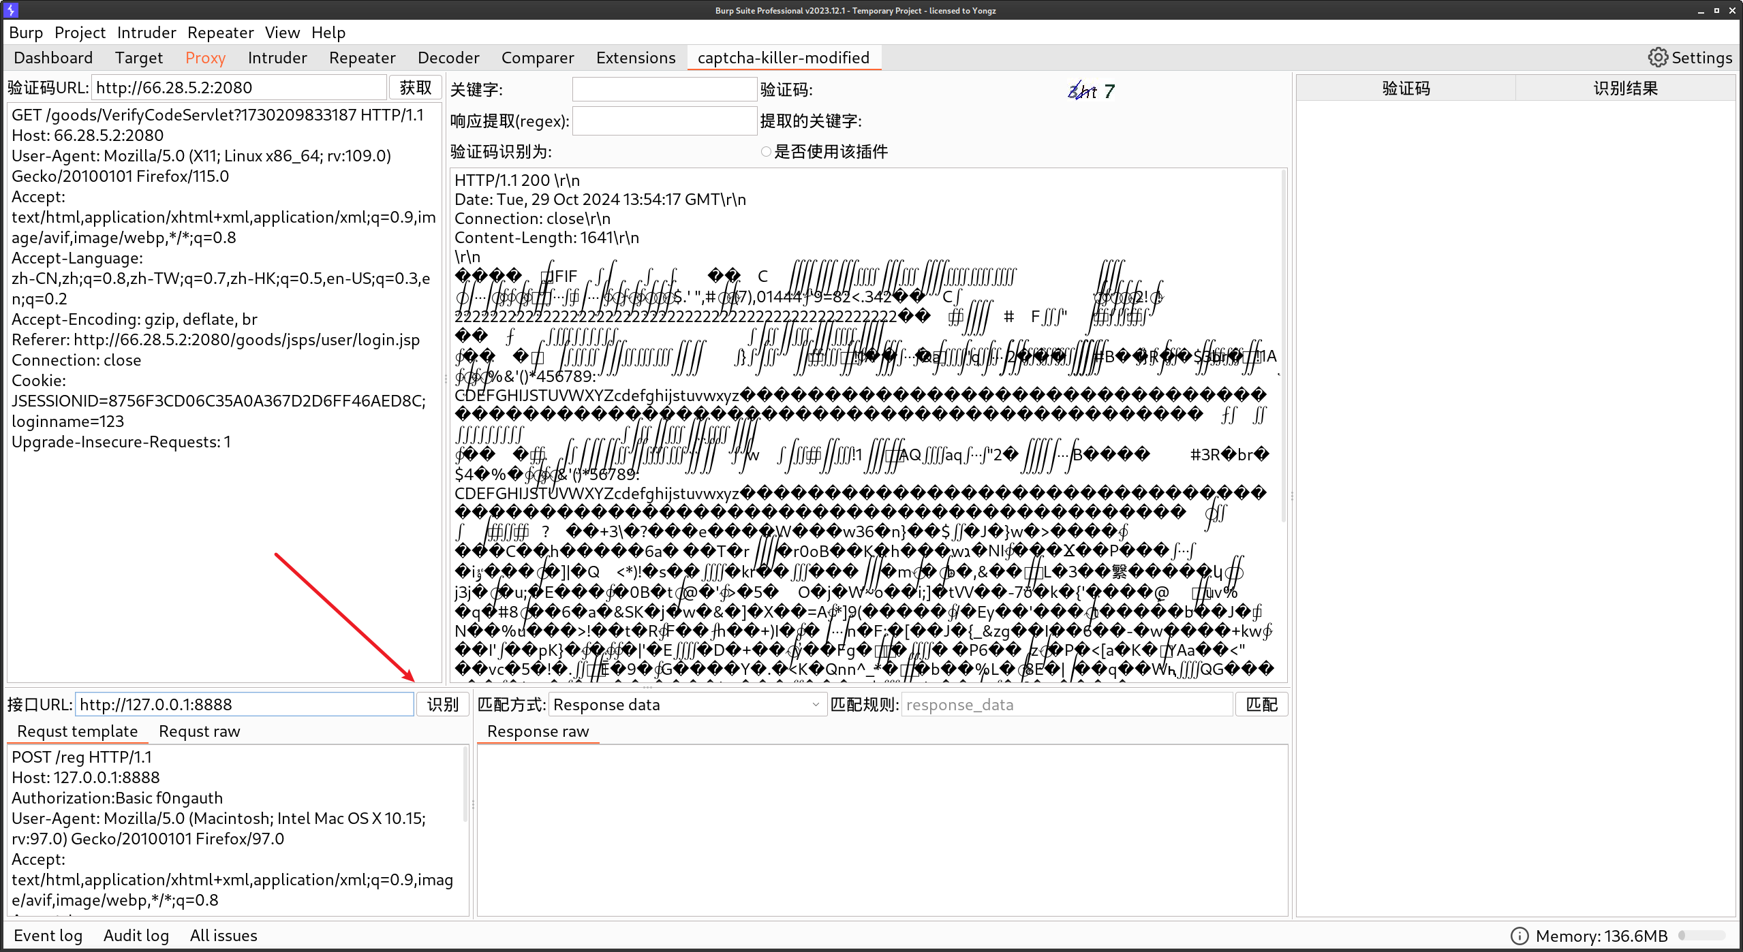Click the Content-Length: 1641 response line

point(547,238)
